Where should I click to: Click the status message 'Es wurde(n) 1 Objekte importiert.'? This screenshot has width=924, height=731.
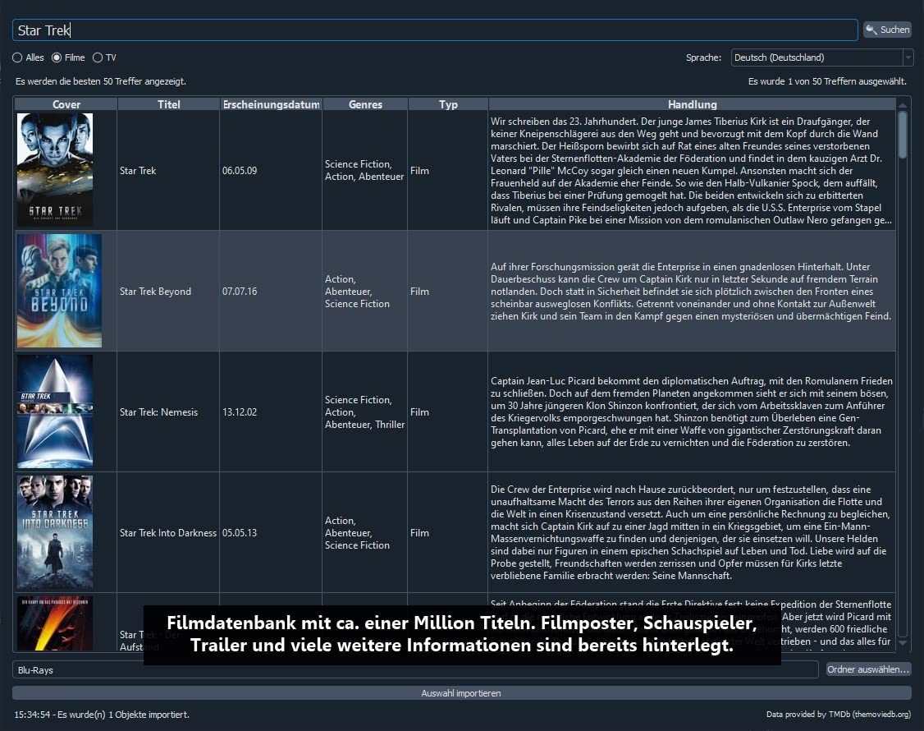(123, 715)
